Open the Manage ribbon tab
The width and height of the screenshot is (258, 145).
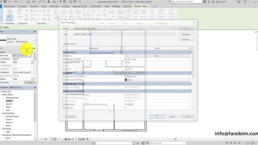[116, 6]
